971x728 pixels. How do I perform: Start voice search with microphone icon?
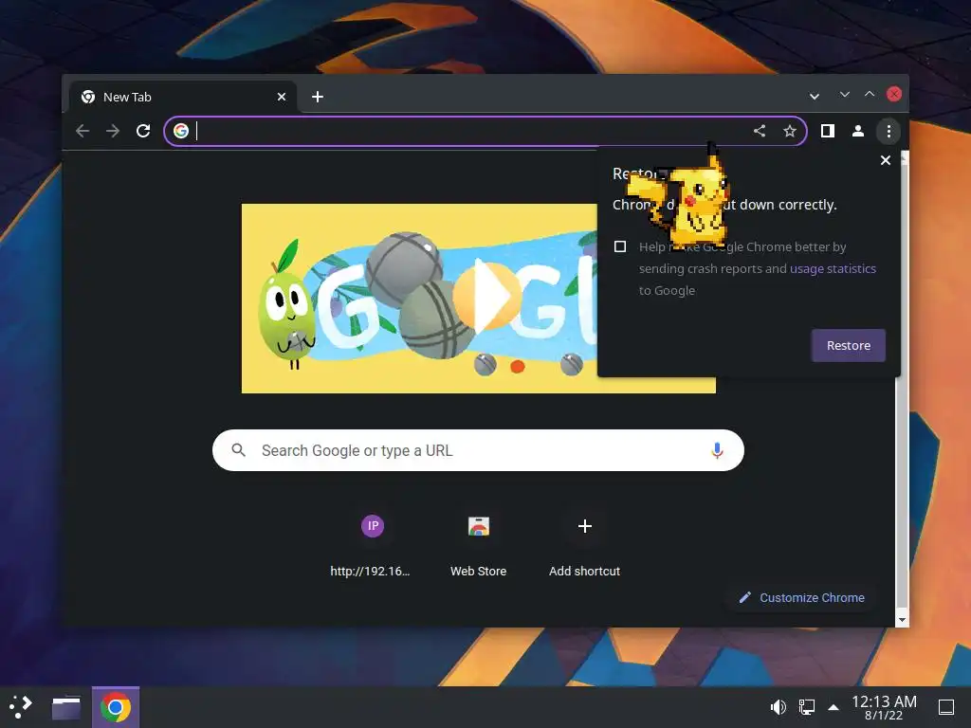pyautogui.click(x=717, y=450)
